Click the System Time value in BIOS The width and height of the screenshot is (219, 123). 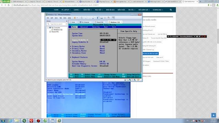(x=104, y=33)
